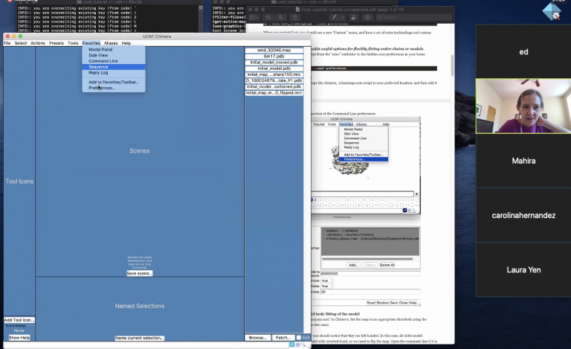This screenshot has width=571, height=349.
Task: Open the Share button in Preview toolbar
Action: tap(295, 17)
